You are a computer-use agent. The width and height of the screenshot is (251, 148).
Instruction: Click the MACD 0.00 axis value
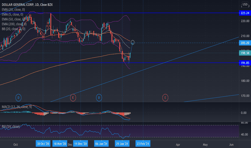[x=244, y=113]
